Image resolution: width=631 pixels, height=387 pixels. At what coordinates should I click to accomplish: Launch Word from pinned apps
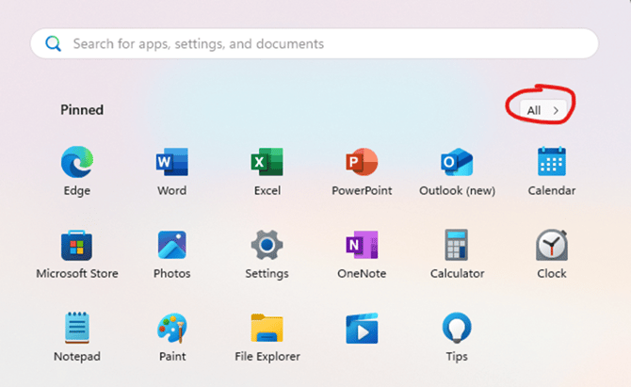171,163
